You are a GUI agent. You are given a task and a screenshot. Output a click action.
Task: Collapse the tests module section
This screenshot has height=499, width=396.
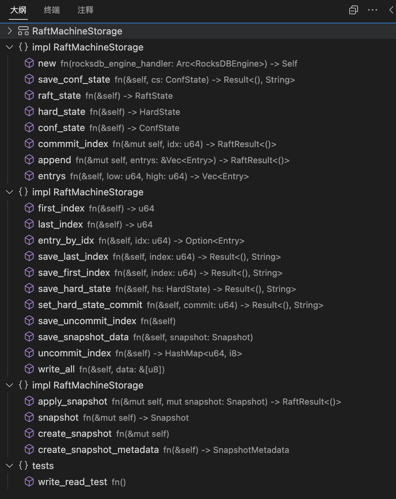click(x=10, y=466)
